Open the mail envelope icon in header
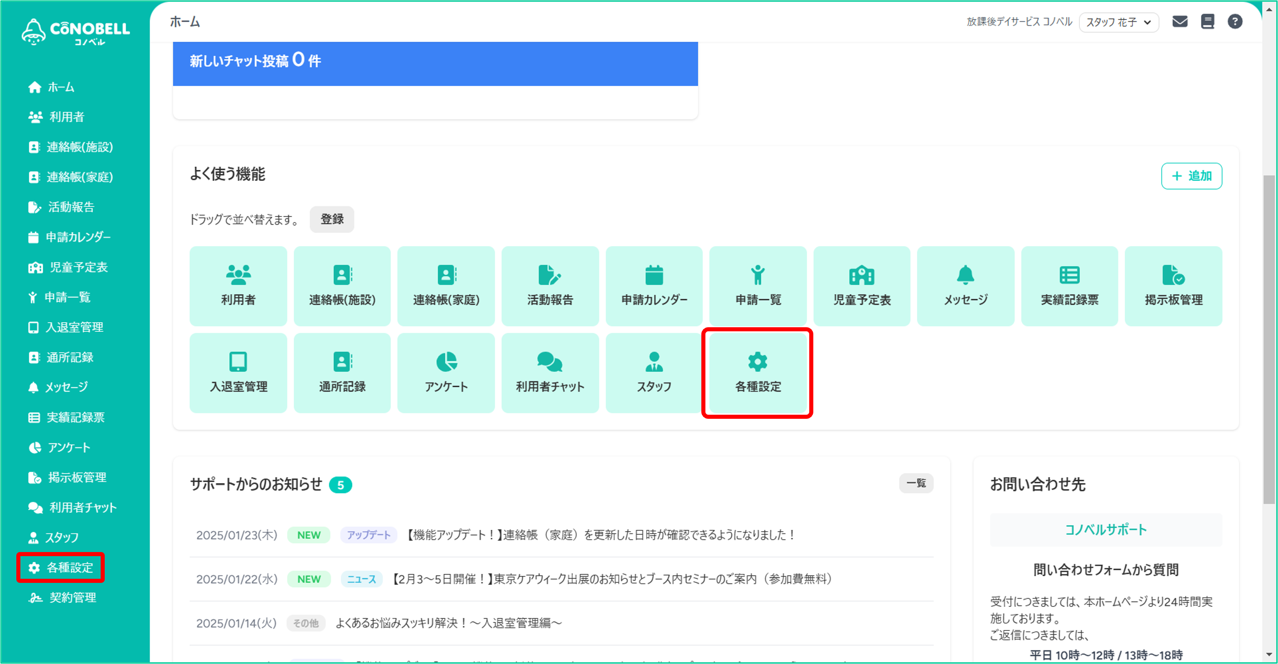This screenshot has width=1278, height=664. click(x=1180, y=22)
